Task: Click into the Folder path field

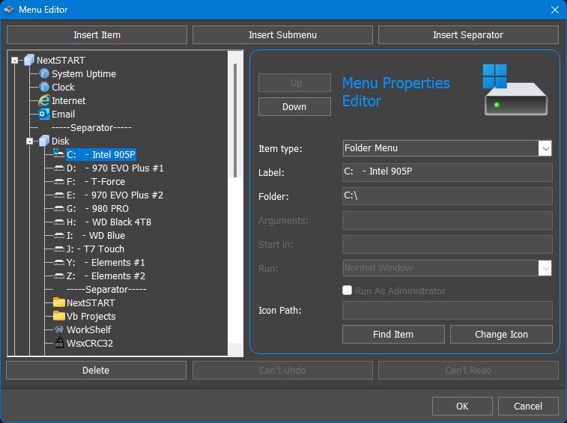Action: click(x=447, y=196)
